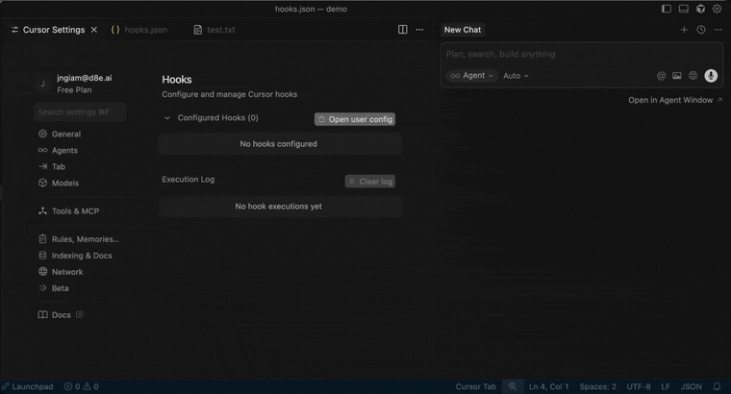The height and width of the screenshot is (394, 731).
Task: Add context with the @ icon
Action: tap(661, 76)
